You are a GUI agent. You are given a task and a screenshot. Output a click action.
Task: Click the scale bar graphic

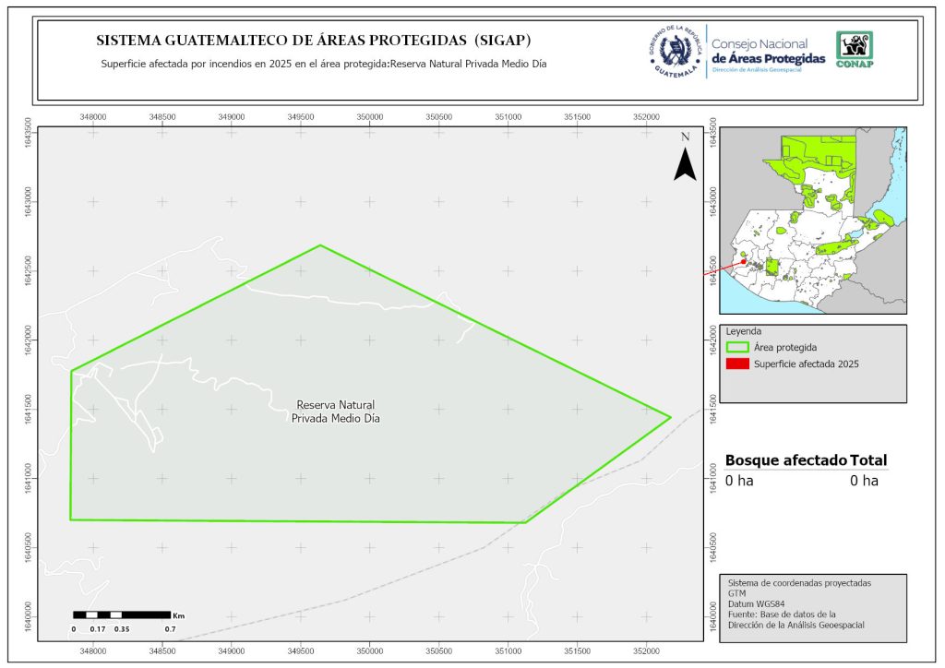(122, 614)
